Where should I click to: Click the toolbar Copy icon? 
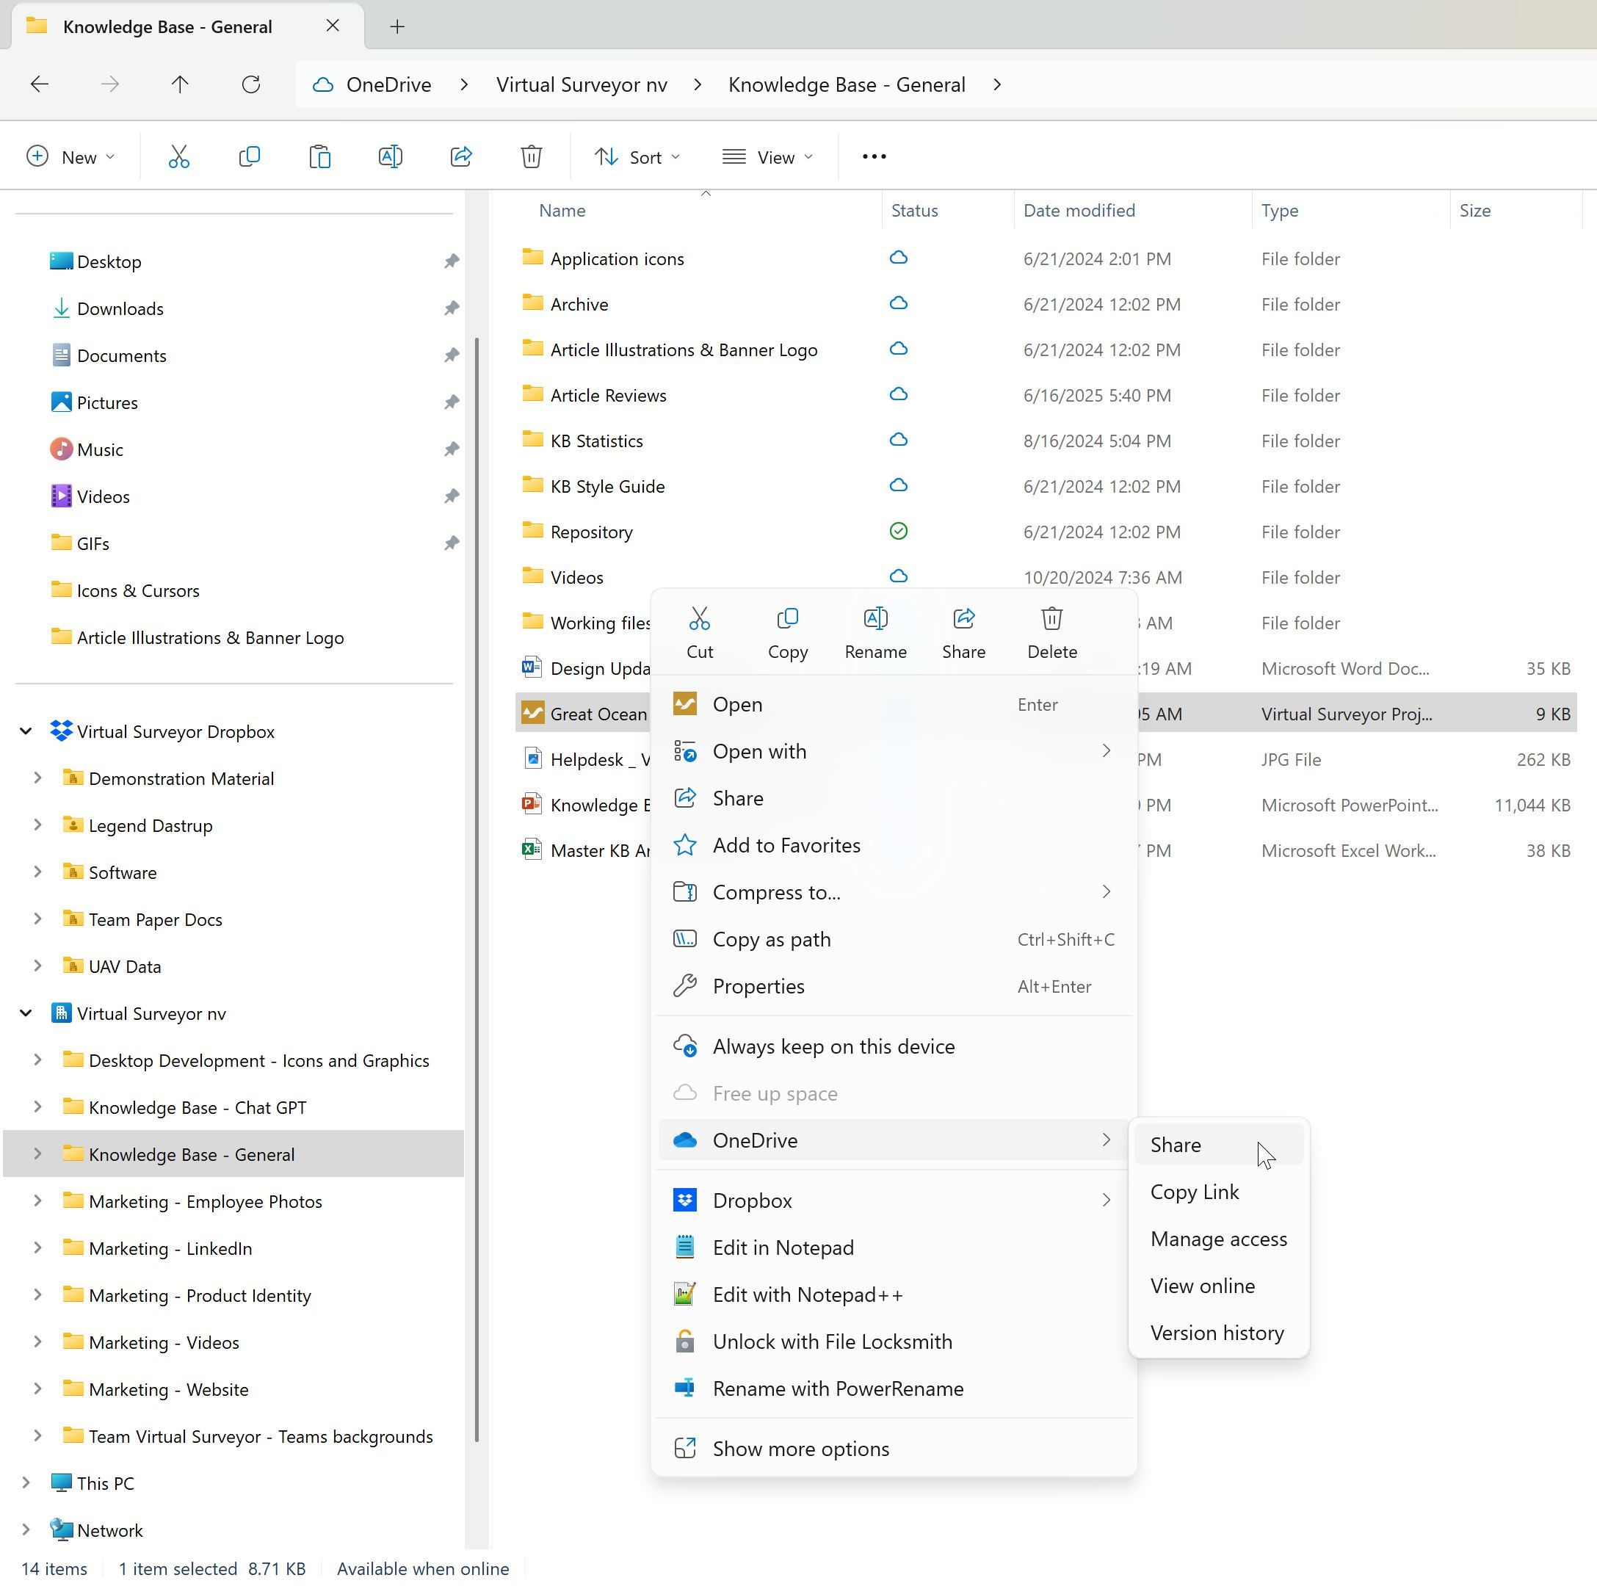coord(249,156)
